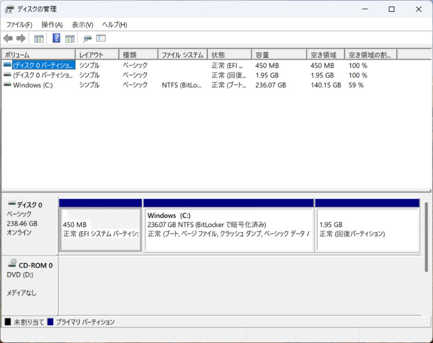Click the 59 % free percentage cell
This screenshot has height=343, width=433.
click(x=356, y=85)
